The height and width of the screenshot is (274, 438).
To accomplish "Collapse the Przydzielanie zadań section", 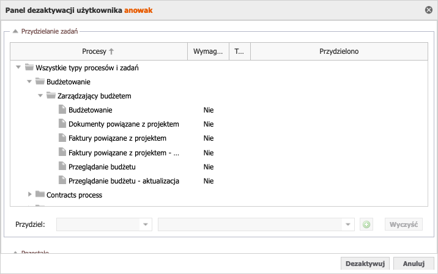I will [15, 31].
